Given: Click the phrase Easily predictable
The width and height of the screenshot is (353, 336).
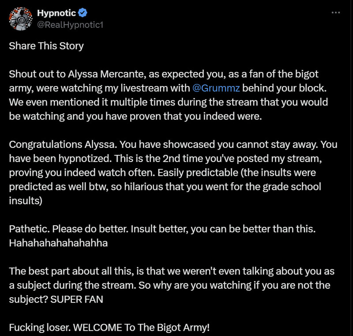Looking at the screenshot, I should [x=198, y=173].
